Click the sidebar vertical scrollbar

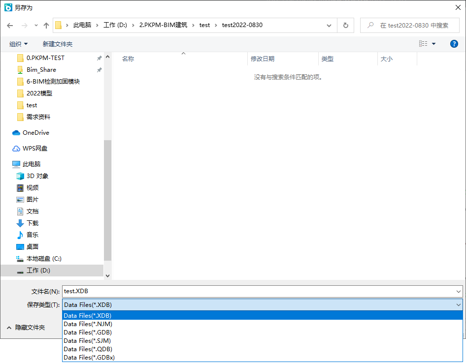click(x=107, y=197)
